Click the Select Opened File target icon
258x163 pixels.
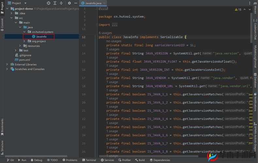(x=48, y=3)
